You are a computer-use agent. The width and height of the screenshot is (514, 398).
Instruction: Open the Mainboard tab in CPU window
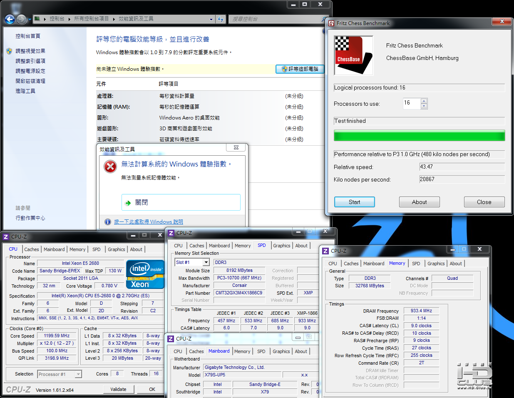(x=54, y=249)
